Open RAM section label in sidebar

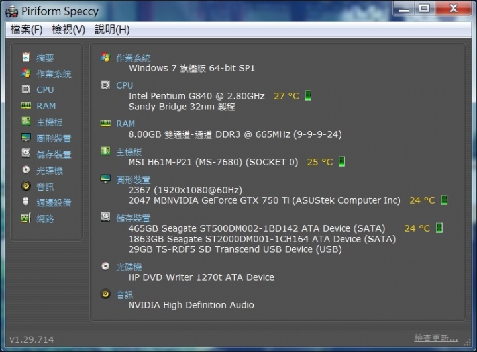[x=46, y=106]
